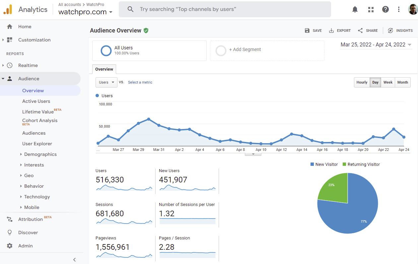The height and width of the screenshot is (264, 418).
Task: Save the Audience Overview report
Action: click(313, 30)
